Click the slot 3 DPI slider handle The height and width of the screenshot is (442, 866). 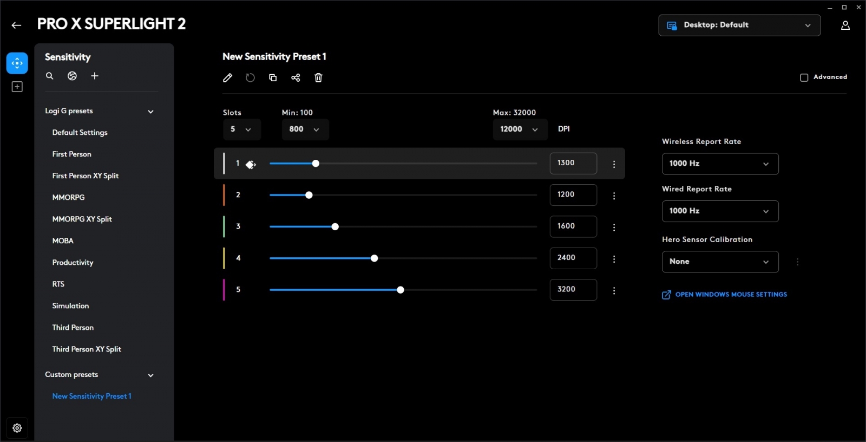tap(335, 227)
